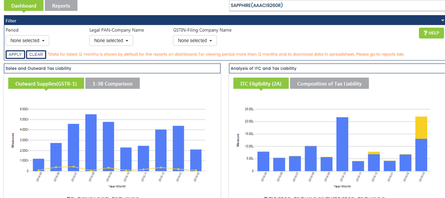Select the Dashboard tab

point(24,6)
